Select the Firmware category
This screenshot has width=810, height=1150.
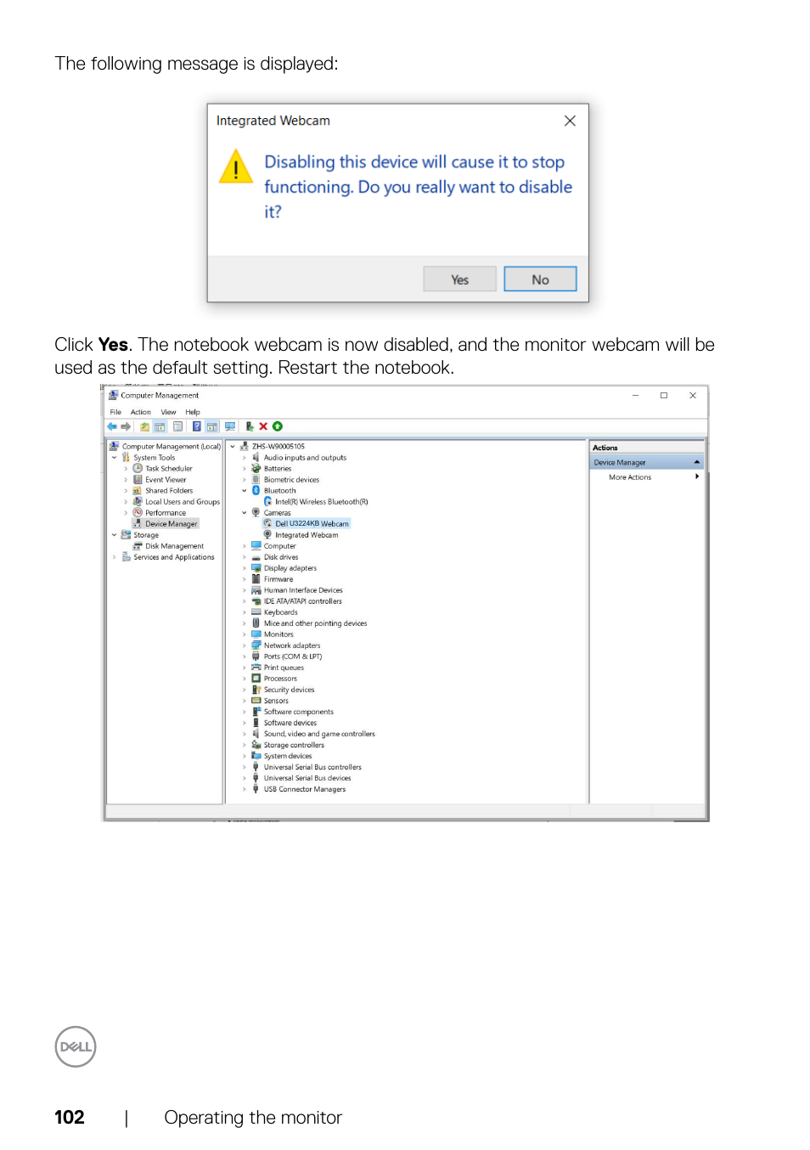pyautogui.click(x=278, y=579)
